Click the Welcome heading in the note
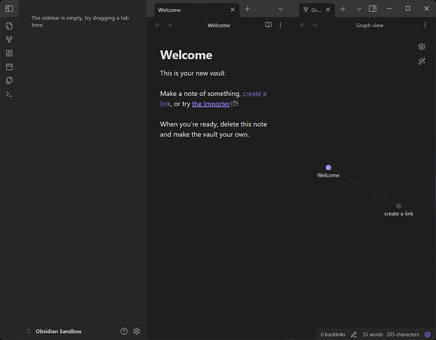The height and width of the screenshot is (340, 436). (186, 55)
